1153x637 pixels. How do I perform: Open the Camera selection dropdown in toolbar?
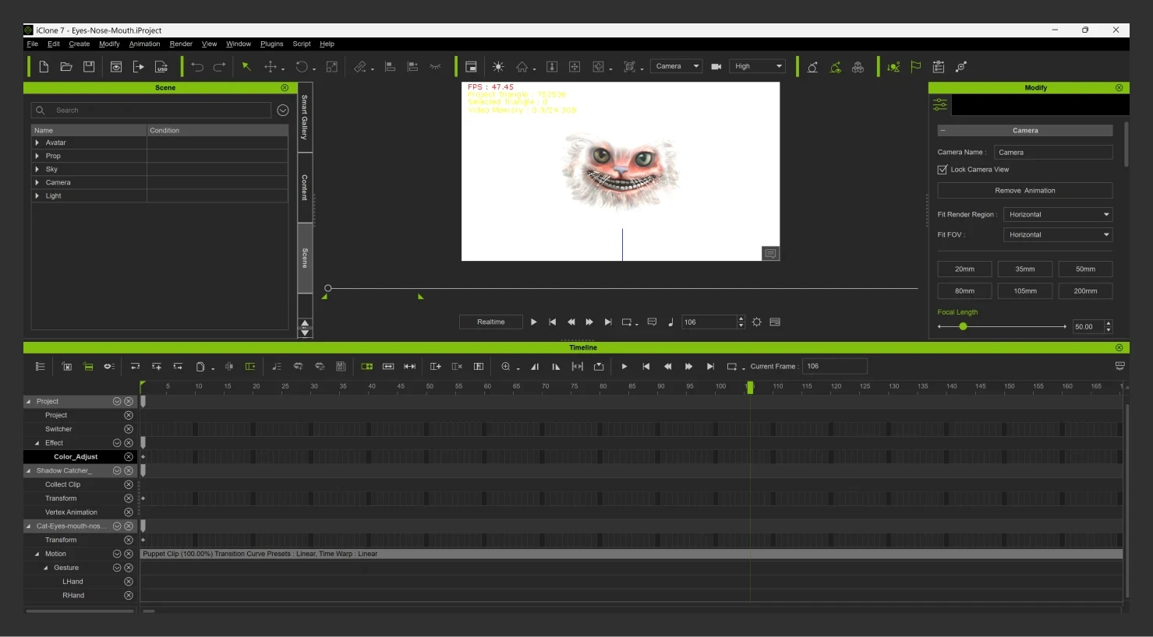pos(677,66)
